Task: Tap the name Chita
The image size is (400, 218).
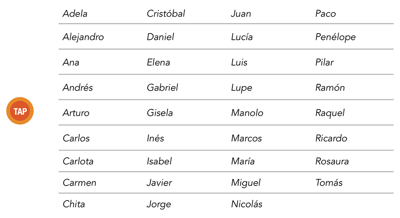Action: tap(74, 204)
